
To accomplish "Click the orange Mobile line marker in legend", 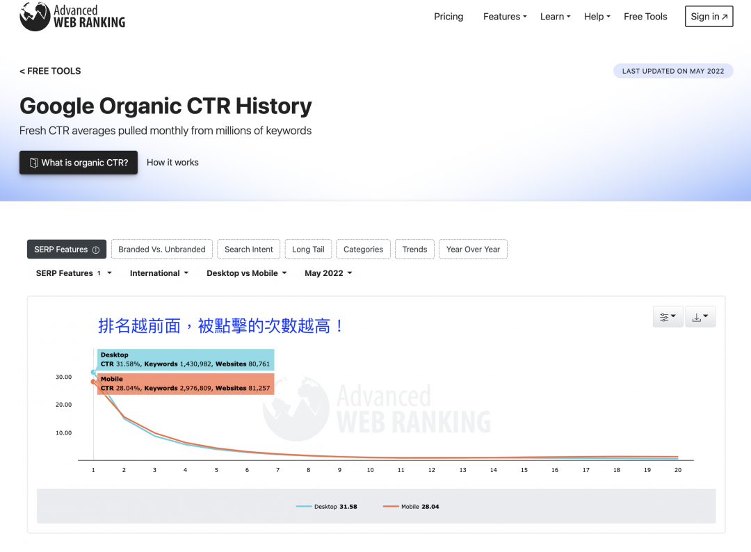I will click(389, 506).
